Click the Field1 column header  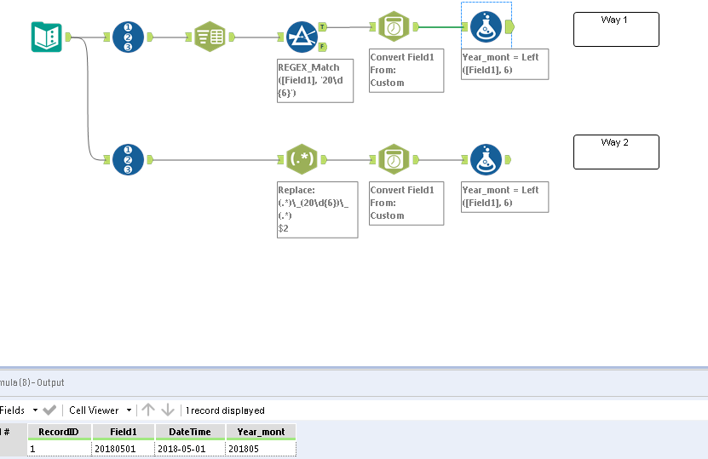124,432
